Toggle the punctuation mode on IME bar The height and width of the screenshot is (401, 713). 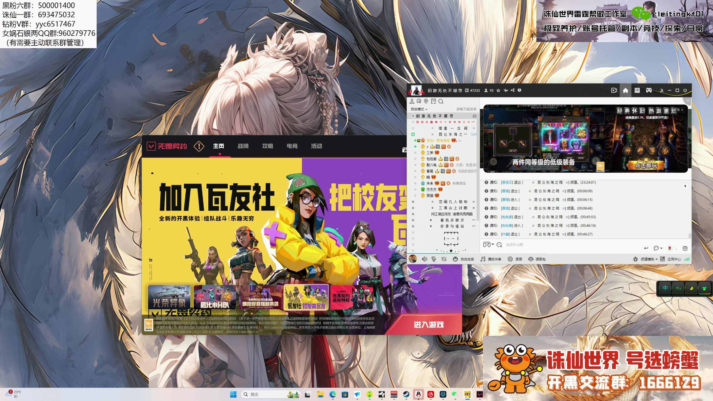(678, 288)
